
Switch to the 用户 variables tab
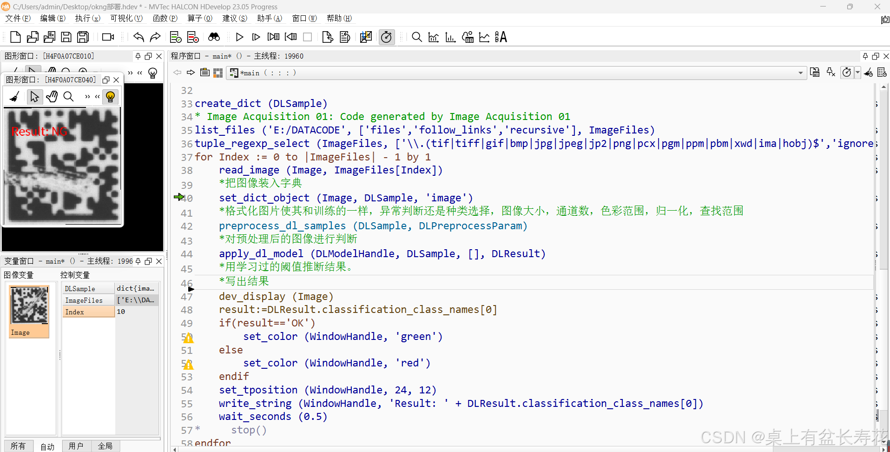click(76, 446)
